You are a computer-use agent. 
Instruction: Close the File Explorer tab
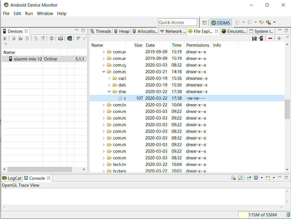(217, 31)
